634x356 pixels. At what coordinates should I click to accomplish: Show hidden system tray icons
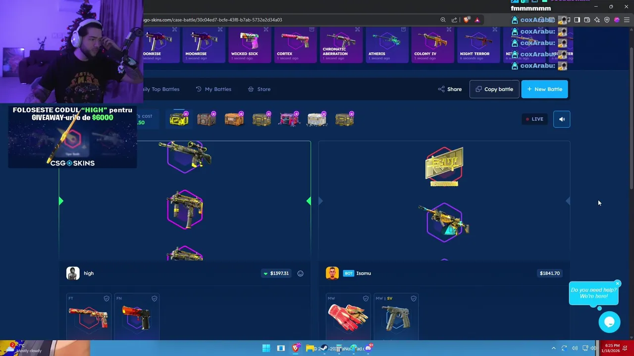coord(554,348)
